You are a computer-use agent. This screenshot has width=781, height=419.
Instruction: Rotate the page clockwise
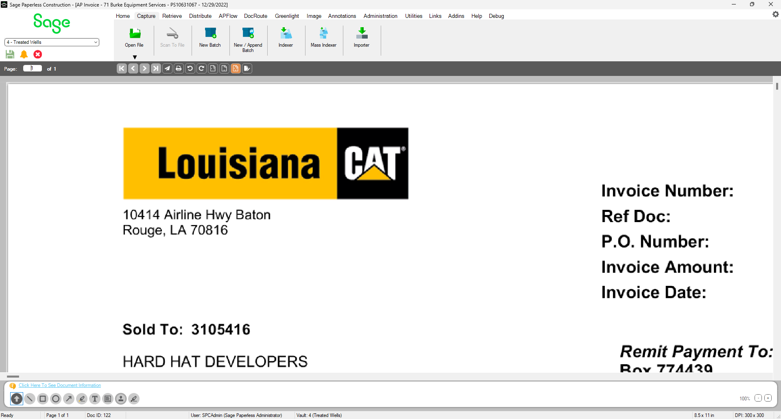pos(201,69)
